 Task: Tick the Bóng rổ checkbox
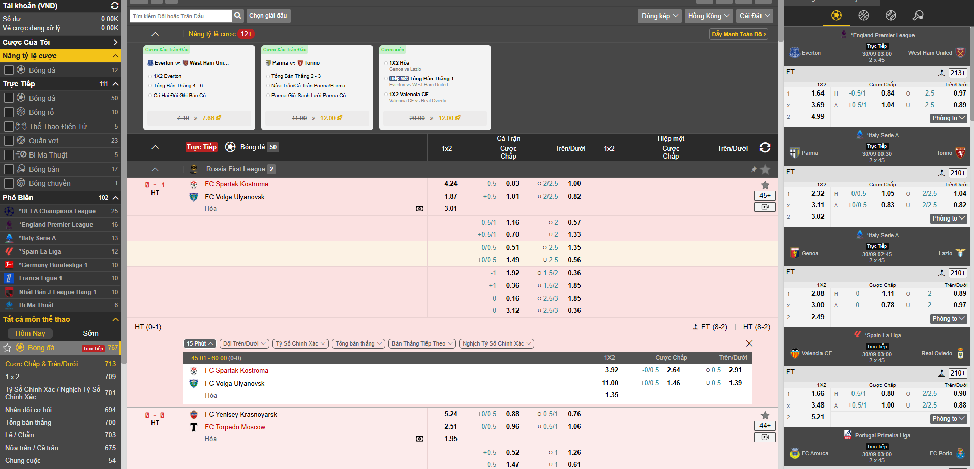point(9,112)
